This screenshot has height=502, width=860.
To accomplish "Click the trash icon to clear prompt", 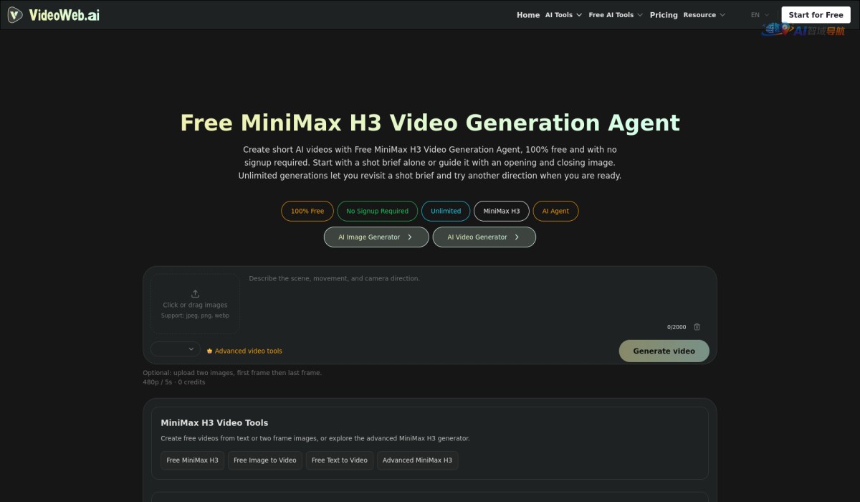I will coord(697,327).
